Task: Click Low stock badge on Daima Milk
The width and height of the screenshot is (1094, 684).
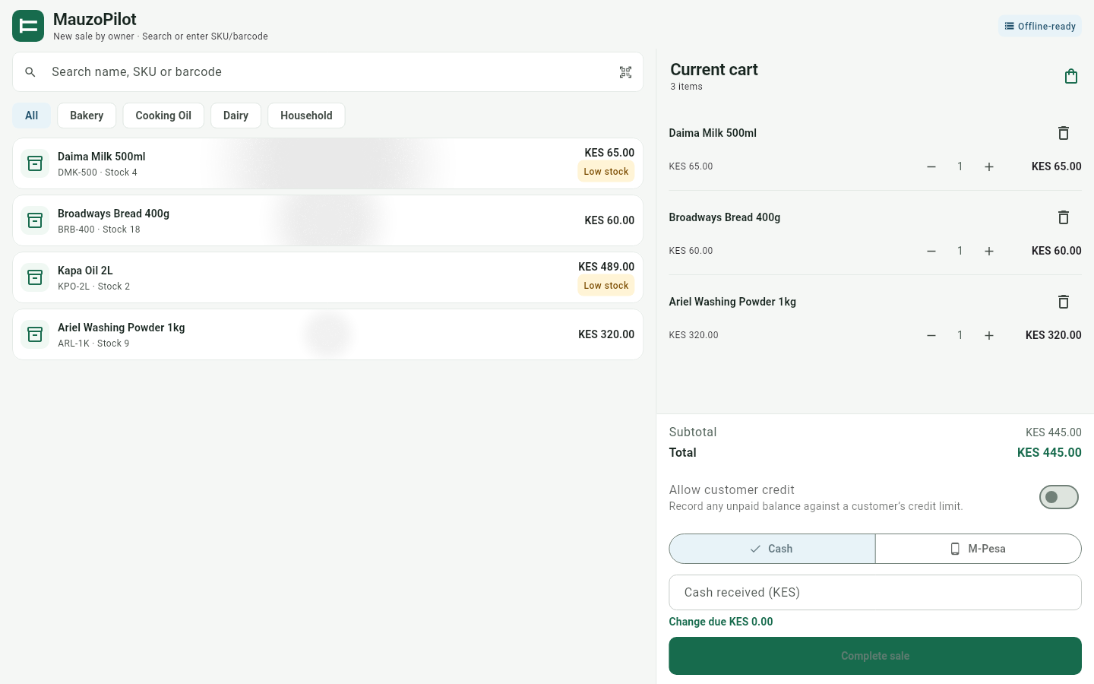Action: [x=606, y=172]
